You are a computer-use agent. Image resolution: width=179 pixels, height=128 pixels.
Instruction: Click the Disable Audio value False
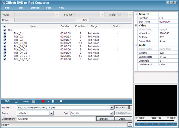(x=162, y=64)
